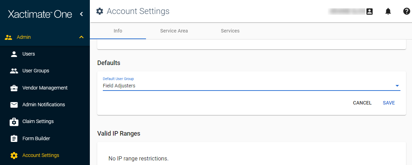Click the Admin people icon

tap(9, 37)
